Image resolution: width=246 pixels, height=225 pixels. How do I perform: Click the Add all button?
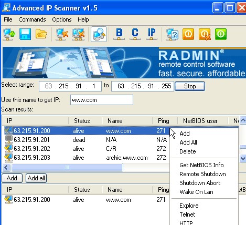tap(36, 178)
